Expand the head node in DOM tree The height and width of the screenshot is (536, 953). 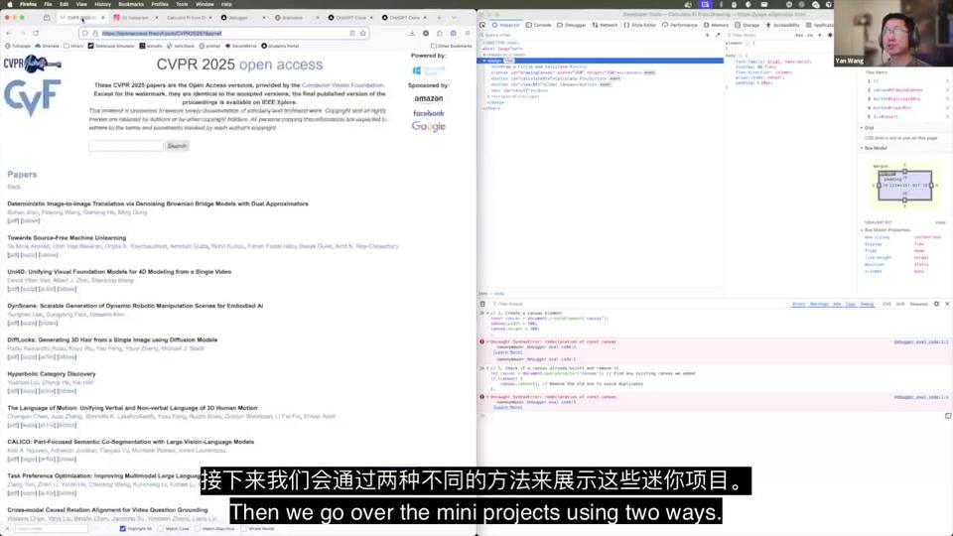484,55
